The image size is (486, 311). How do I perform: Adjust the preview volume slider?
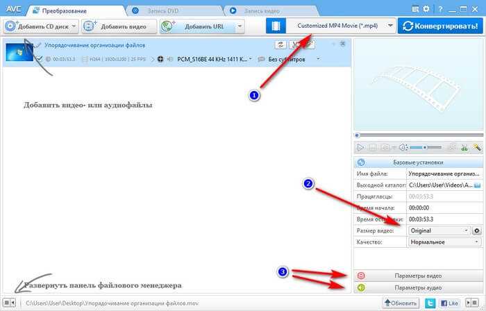[x=426, y=147]
